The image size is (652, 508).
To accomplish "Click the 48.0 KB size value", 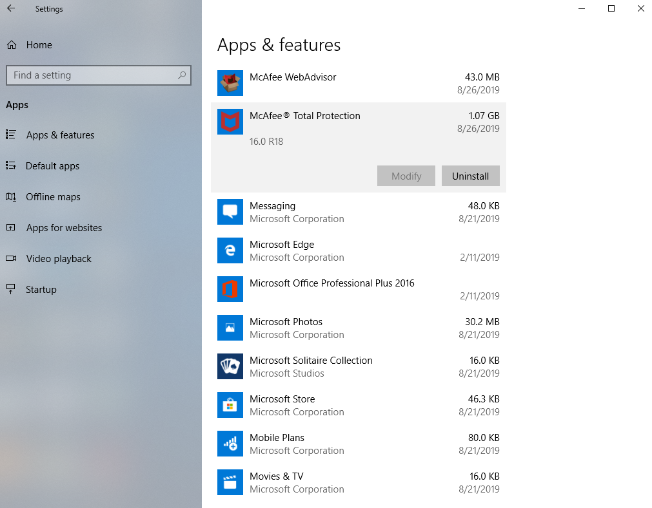I will pos(484,206).
